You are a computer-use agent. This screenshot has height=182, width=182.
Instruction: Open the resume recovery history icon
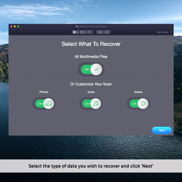click(x=83, y=32)
